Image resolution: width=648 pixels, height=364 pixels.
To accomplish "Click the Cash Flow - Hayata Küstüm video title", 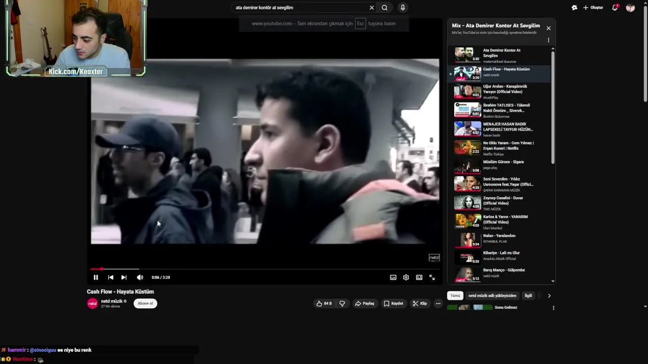I will pyautogui.click(x=120, y=292).
